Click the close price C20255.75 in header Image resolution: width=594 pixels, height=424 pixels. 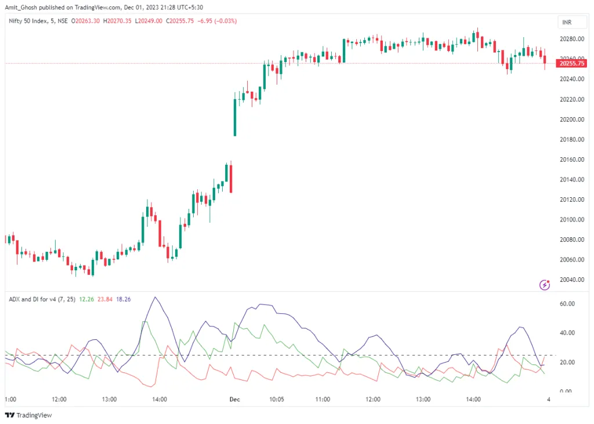point(181,21)
